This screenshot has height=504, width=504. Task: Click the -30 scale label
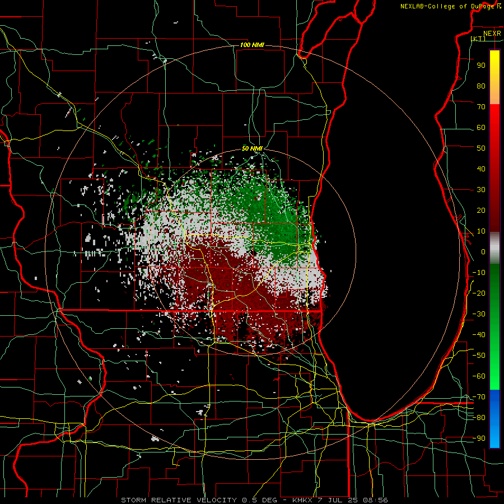[x=479, y=314]
